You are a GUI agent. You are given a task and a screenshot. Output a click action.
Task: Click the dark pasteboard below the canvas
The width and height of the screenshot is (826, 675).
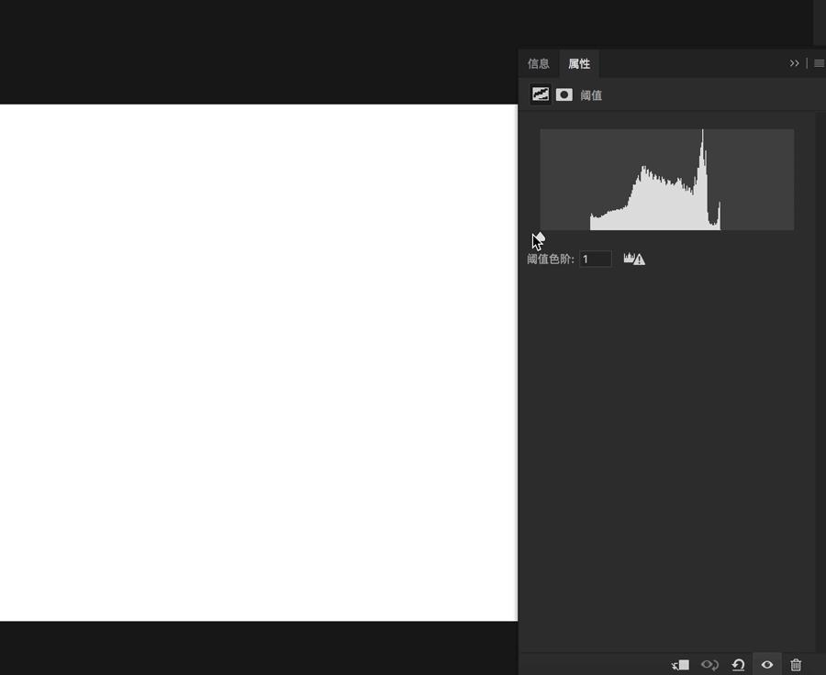[257, 647]
